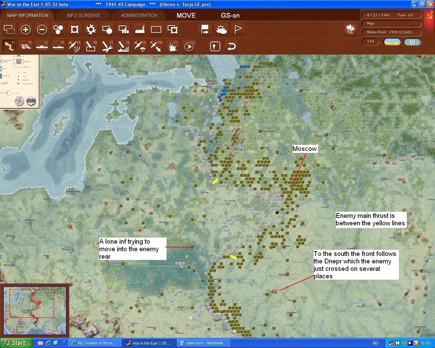Screen dimensions: 435x348
Task: Activate the F2 Rail Movement mode
Action: (25, 46)
